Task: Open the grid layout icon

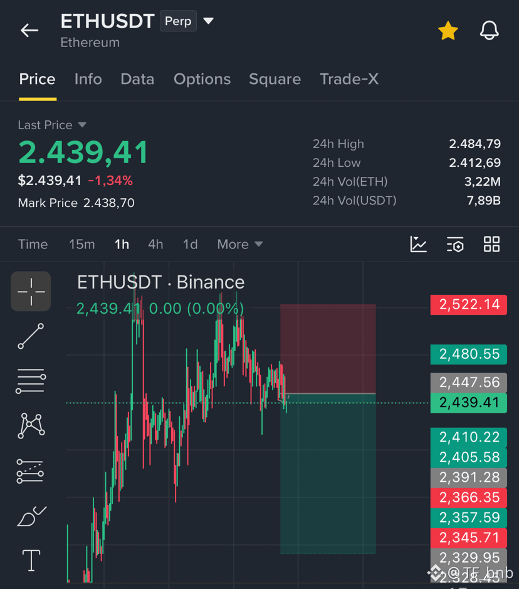Action: (491, 244)
